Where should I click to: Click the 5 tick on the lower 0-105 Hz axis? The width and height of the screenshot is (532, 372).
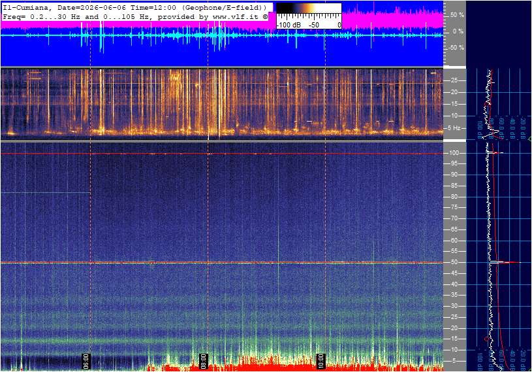point(455,361)
